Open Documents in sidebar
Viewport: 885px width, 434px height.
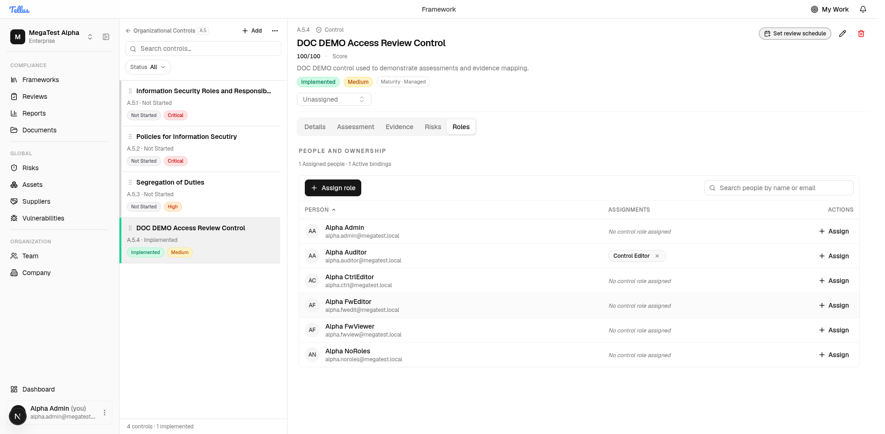(x=59, y=130)
